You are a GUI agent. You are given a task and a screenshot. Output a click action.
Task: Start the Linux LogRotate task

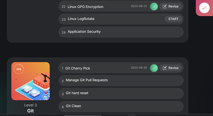point(173,19)
